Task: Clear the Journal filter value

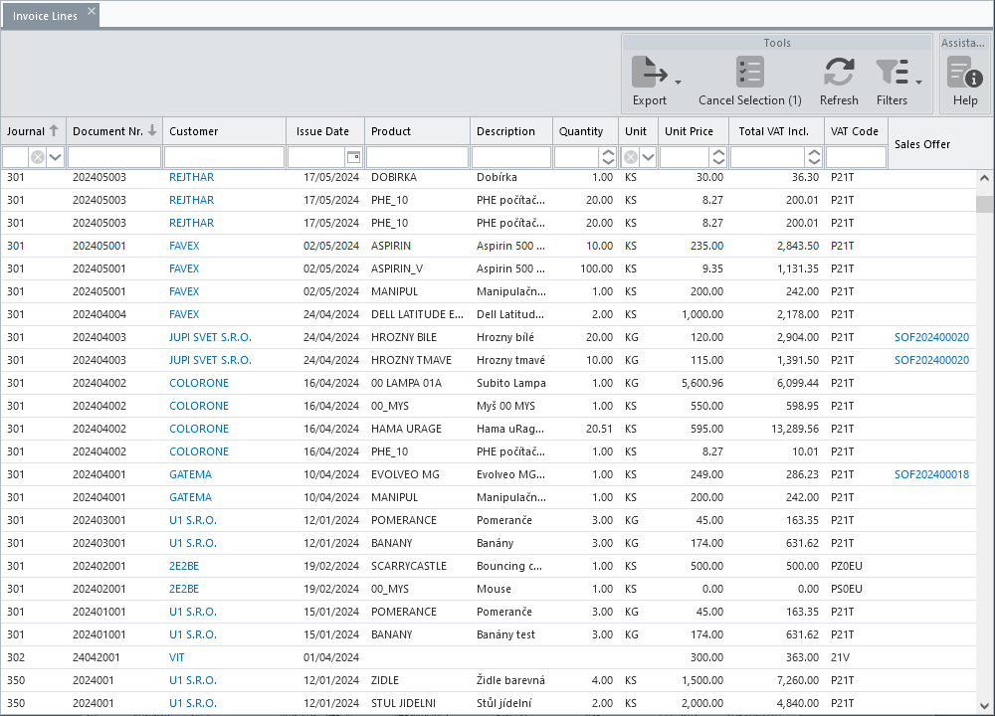Action: click(x=38, y=157)
